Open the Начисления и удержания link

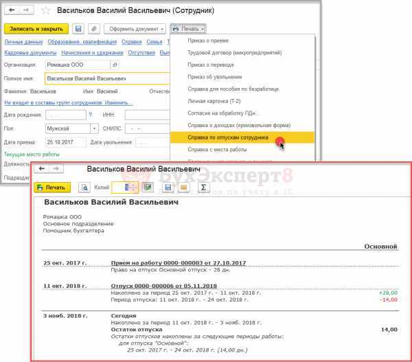click(92, 53)
